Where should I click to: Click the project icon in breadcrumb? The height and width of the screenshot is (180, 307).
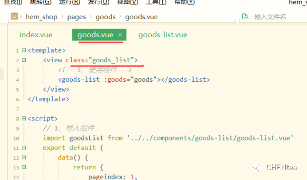(x=14, y=16)
